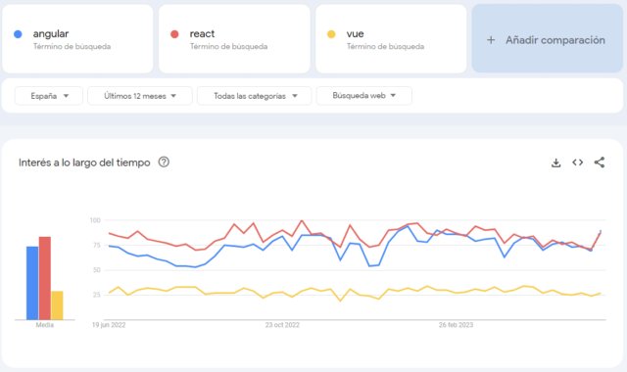Share the interest over time chart
Image resolution: width=627 pixels, height=372 pixels.
600,163
